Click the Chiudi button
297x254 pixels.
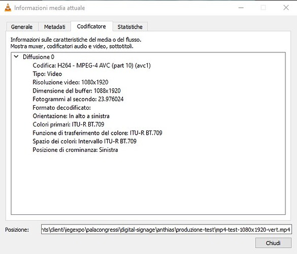(x=273, y=243)
